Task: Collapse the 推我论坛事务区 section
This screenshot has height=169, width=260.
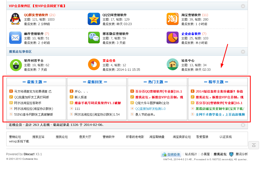Action: click(243, 52)
